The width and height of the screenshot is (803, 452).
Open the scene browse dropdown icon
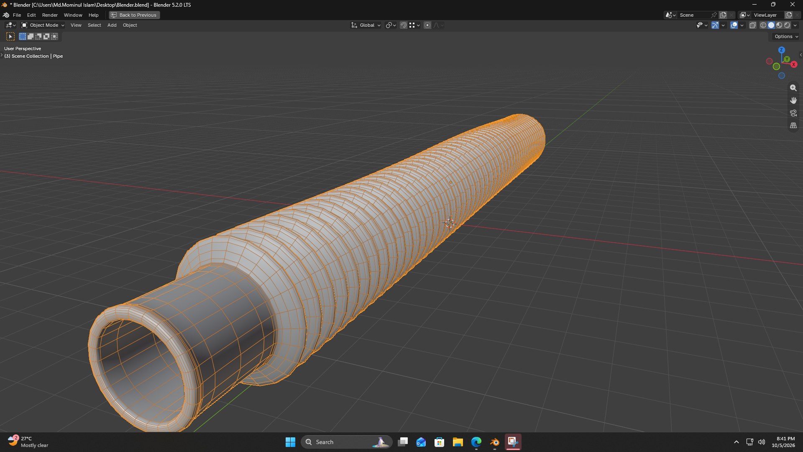[x=670, y=15]
